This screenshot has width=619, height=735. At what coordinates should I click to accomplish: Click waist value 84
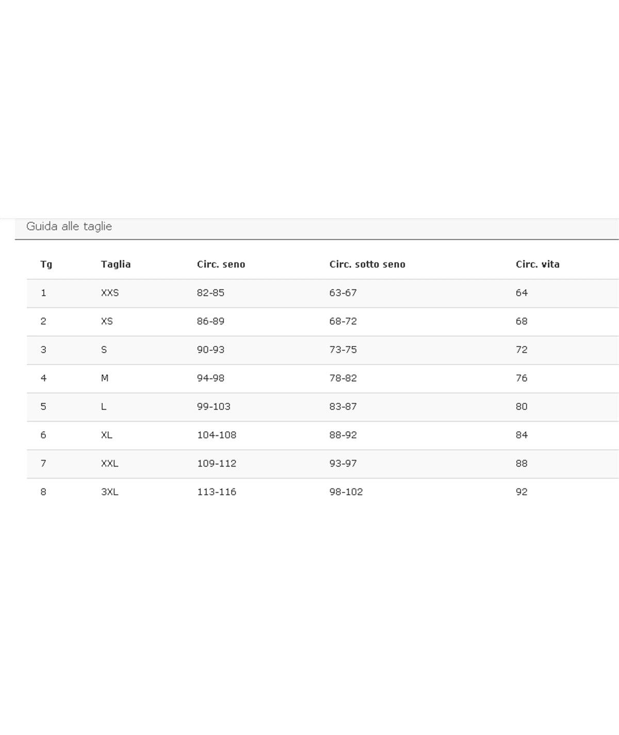[x=522, y=435]
